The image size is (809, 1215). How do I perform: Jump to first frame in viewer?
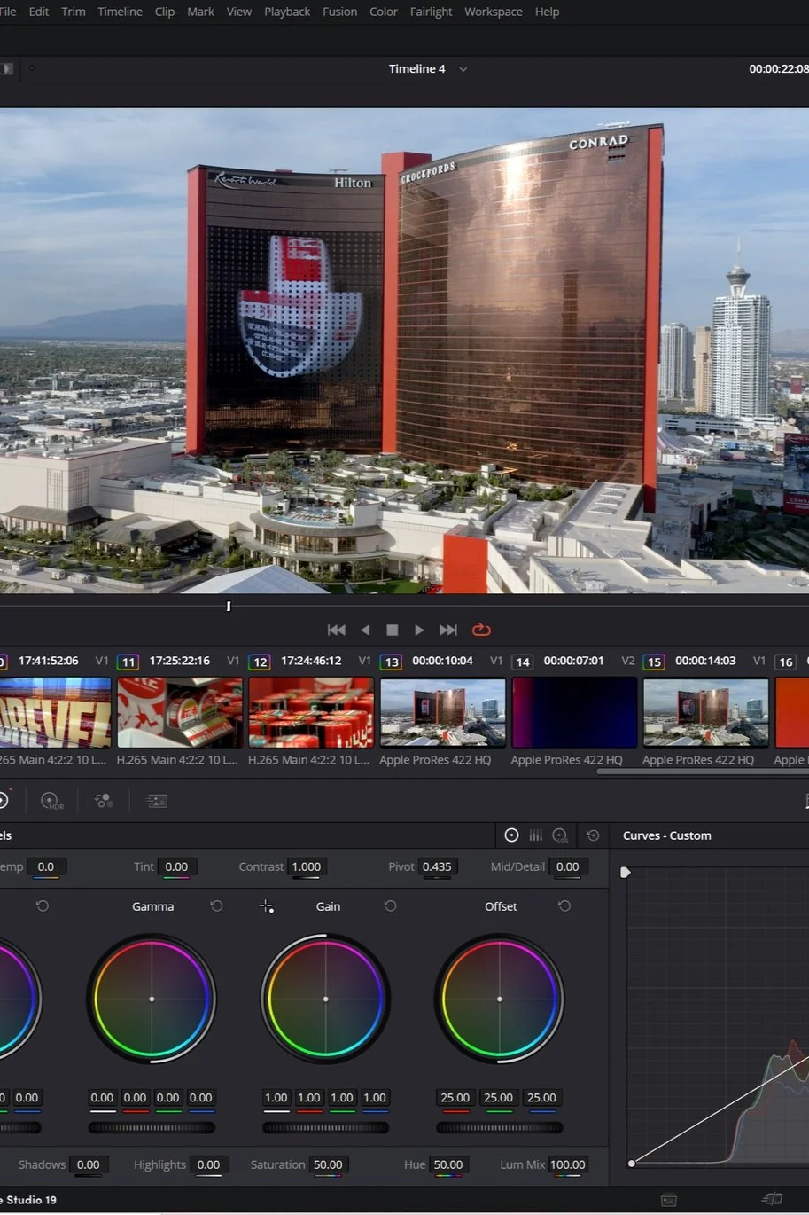pos(336,630)
